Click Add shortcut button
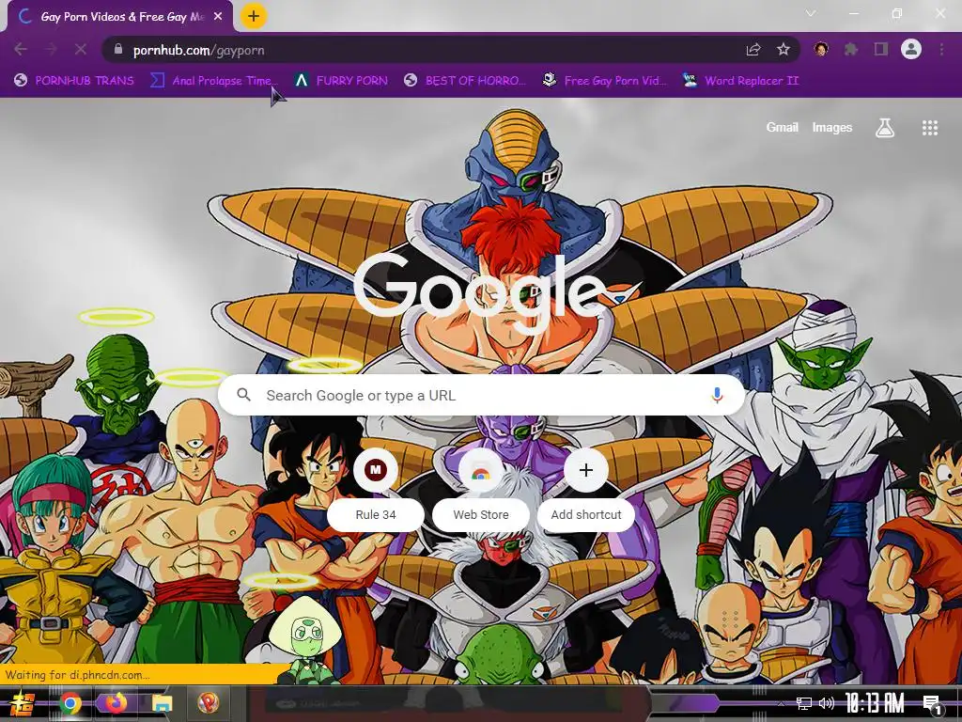962x722 pixels. pos(586,489)
